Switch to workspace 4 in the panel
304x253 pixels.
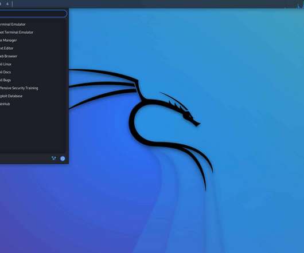[7, 3]
